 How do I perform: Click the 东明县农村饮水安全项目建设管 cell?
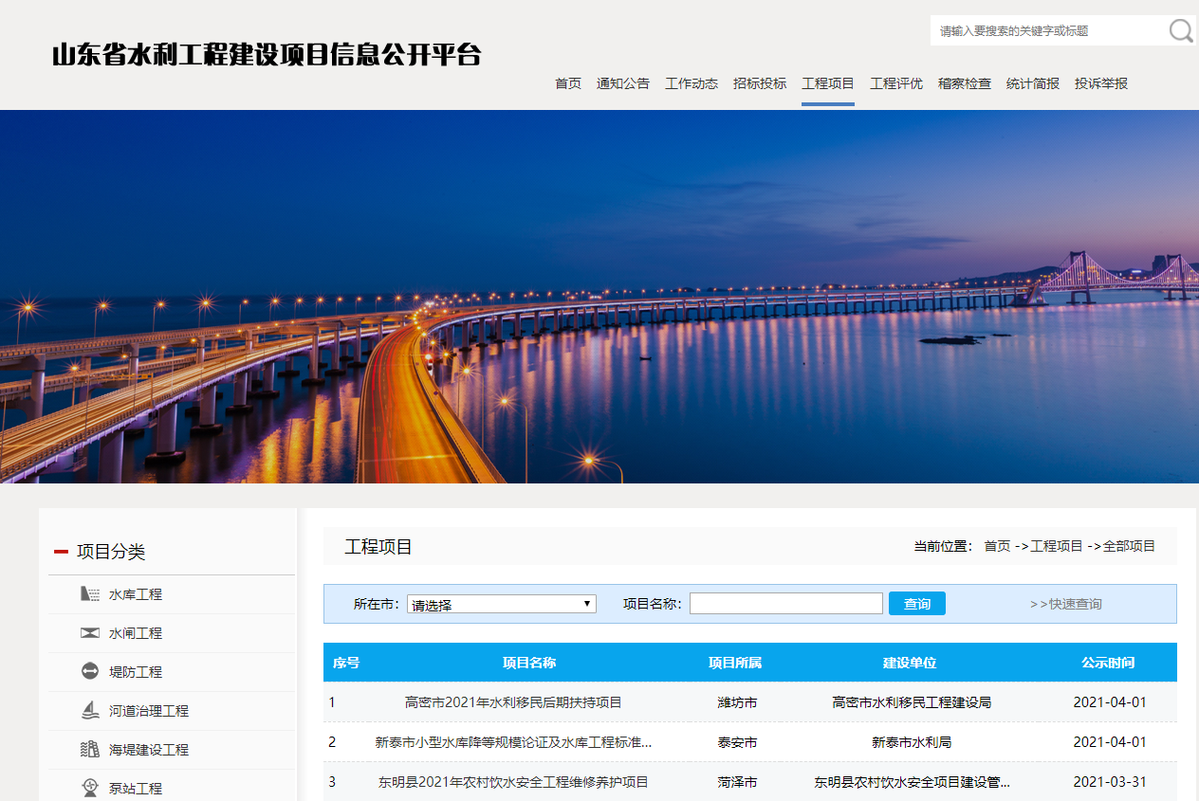click(912, 782)
